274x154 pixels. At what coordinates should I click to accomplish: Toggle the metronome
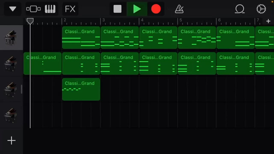(179, 9)
